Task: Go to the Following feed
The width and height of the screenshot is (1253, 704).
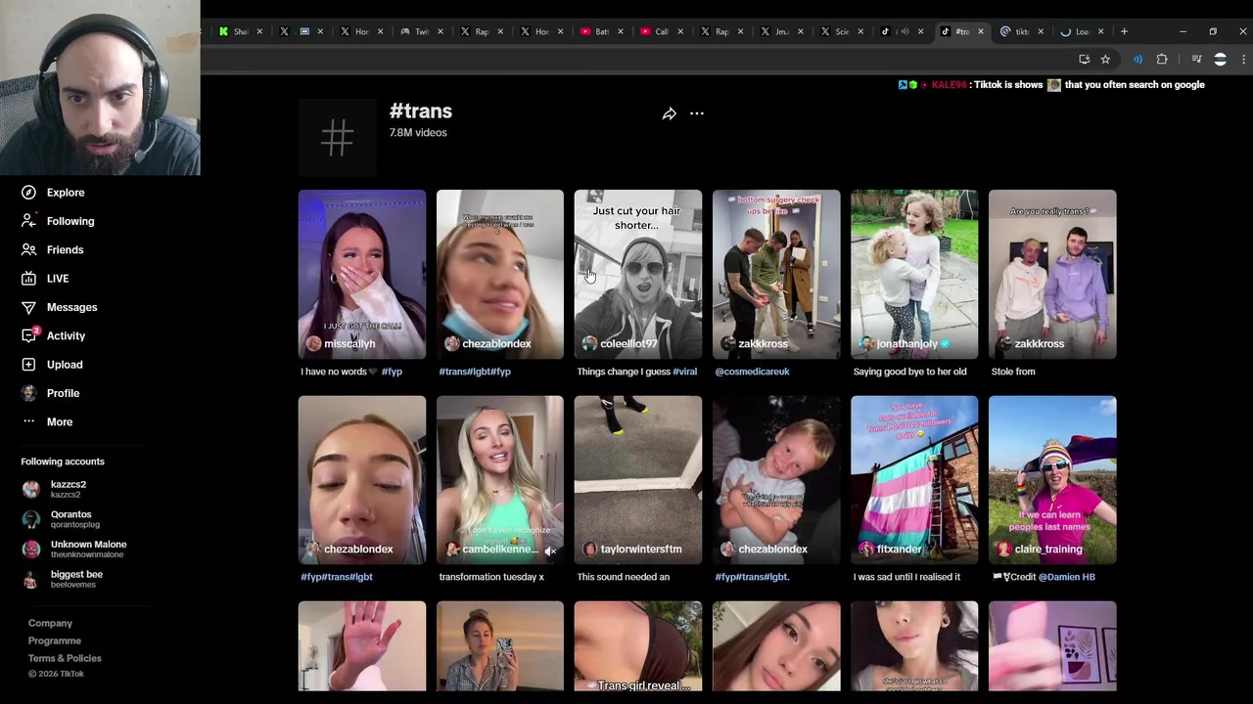Action: click(x=58, y=221)
